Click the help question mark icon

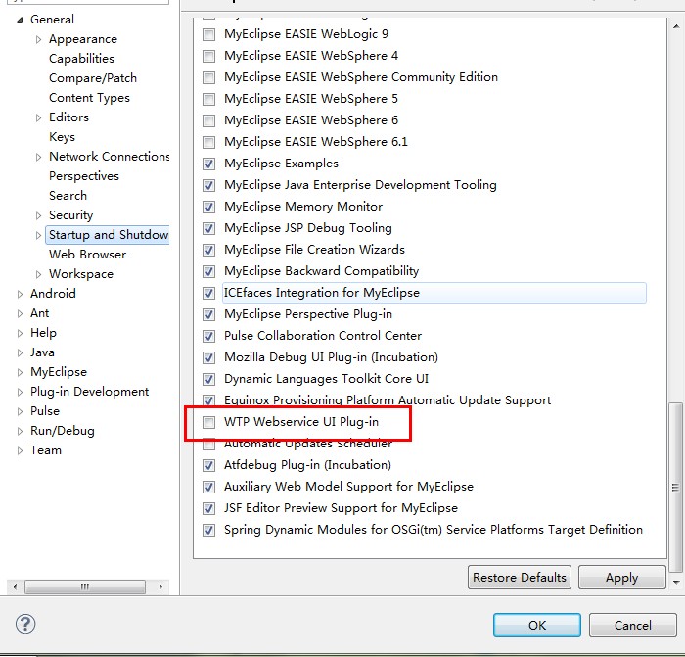tap(25, 624)
